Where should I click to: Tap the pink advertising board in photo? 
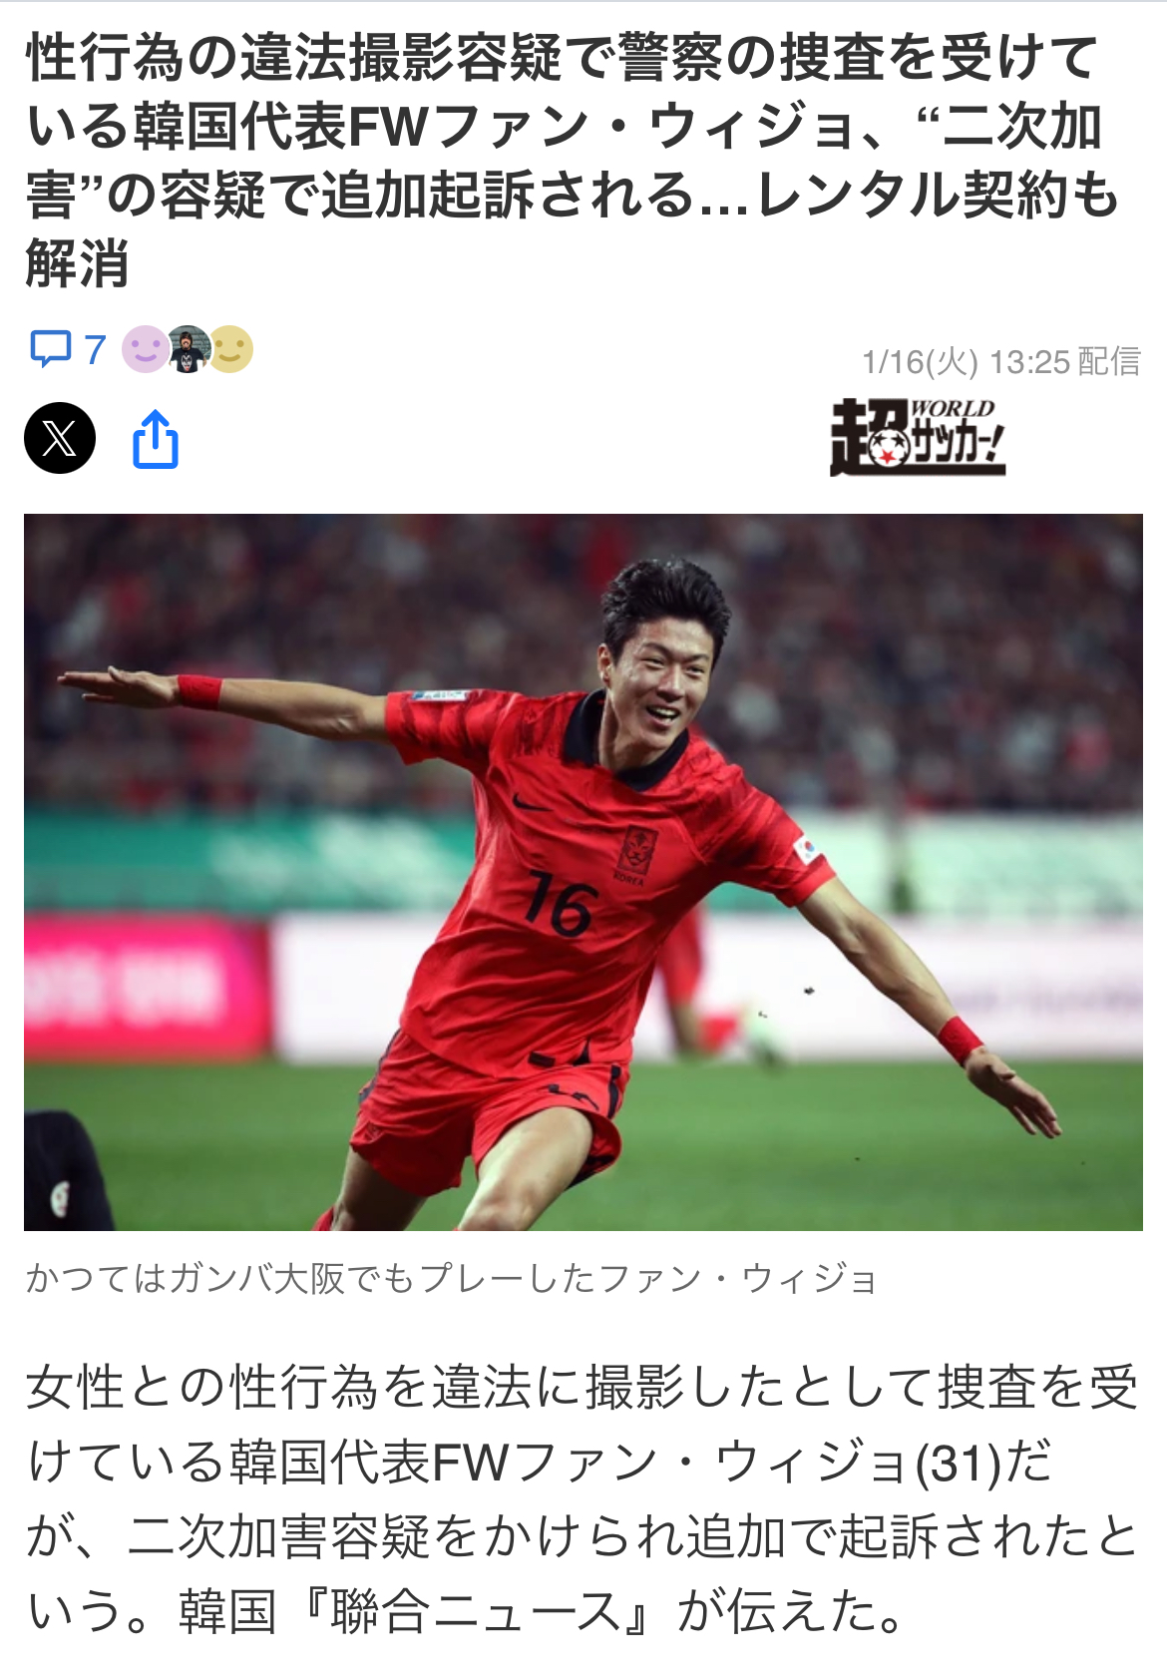(x=146, y=986)
